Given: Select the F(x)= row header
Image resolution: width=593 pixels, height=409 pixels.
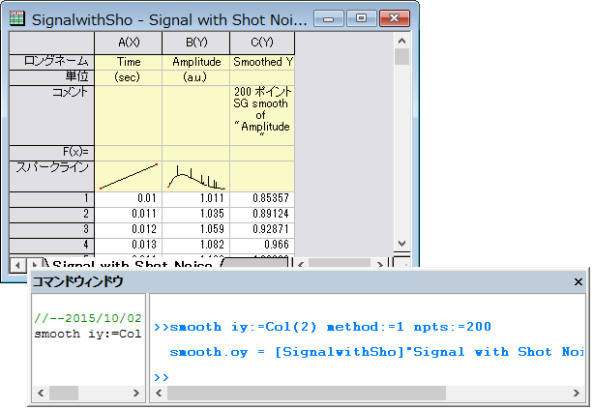Looking at the screenshot, I should coord(52,153).
